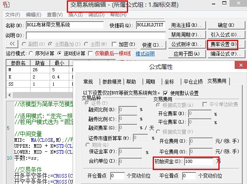This screenshot has height=184, width=247.
Task: Open the 调试 menu
Action: point(96,15)
